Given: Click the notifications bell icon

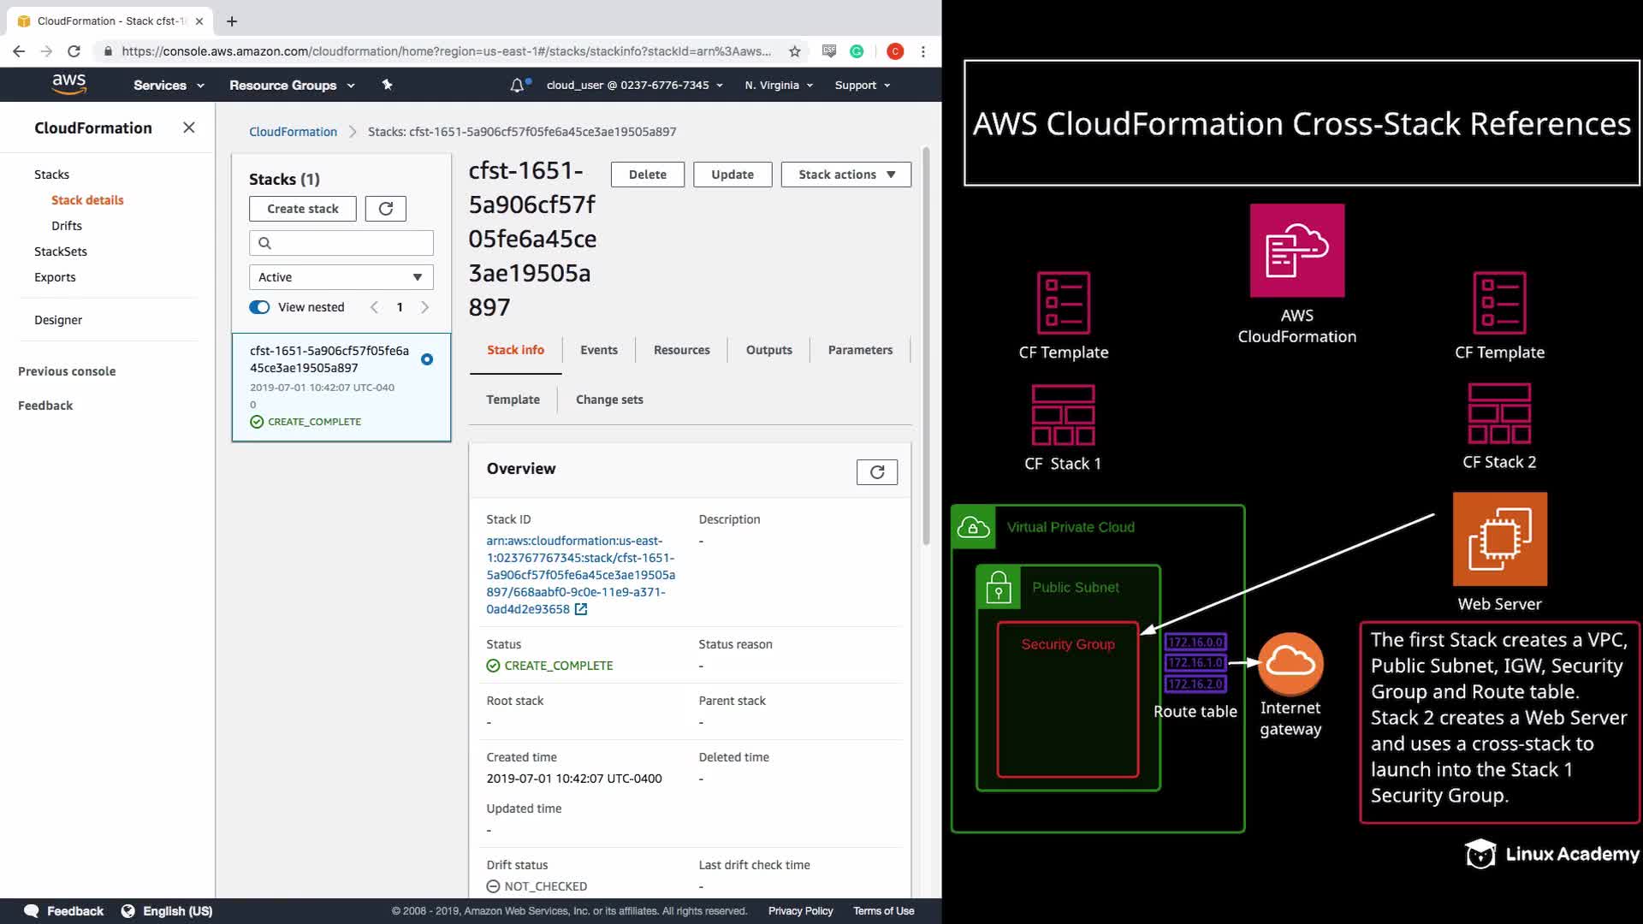Looking at the screenshot, I should coord(517,86).
